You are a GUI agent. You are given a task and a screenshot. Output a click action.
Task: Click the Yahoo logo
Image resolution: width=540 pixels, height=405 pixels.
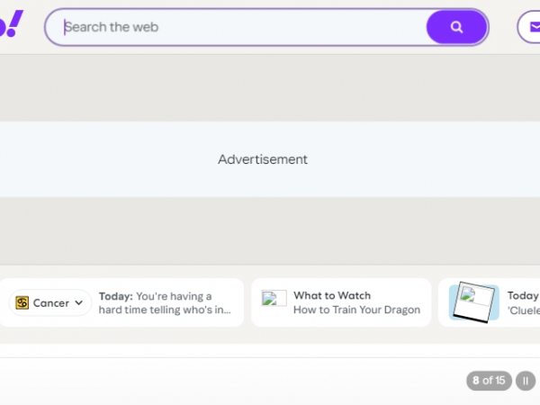pos(11,23)
